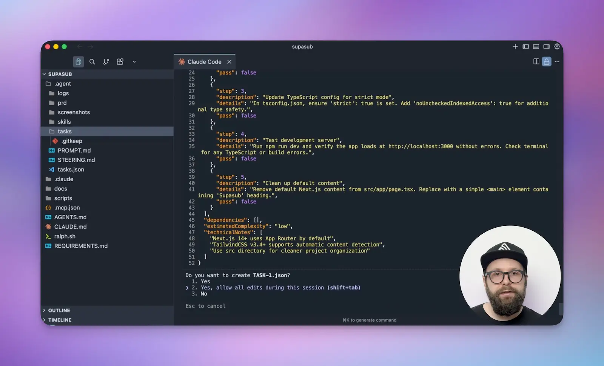Choose option 3 No in prompt
Screen dimensions: 604x366
tap(203, 294)
